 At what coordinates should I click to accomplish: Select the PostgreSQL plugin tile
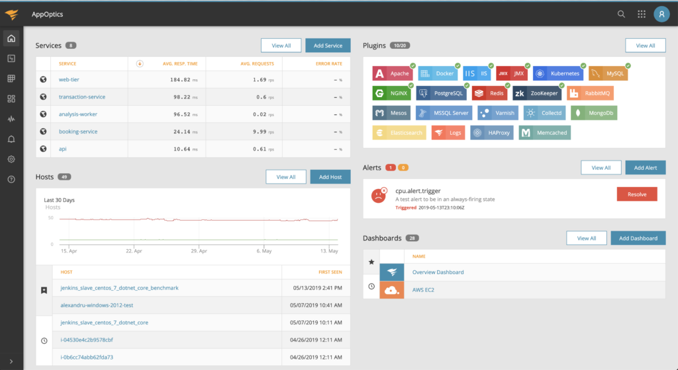[441, 93]
